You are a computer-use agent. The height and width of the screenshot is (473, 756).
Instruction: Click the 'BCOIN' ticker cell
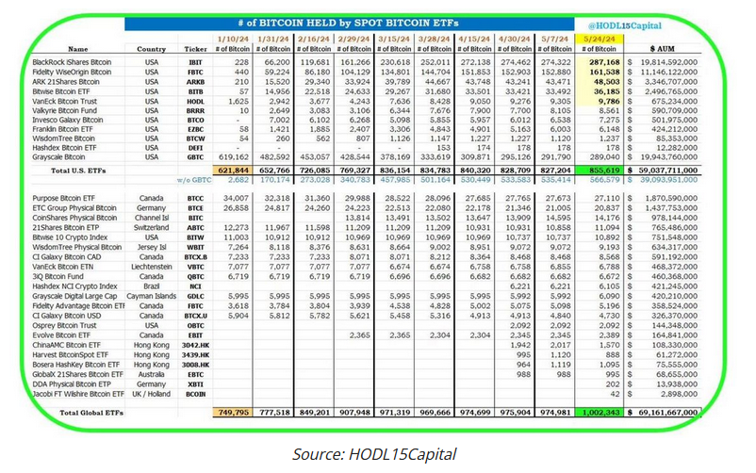tap(195, 395)
